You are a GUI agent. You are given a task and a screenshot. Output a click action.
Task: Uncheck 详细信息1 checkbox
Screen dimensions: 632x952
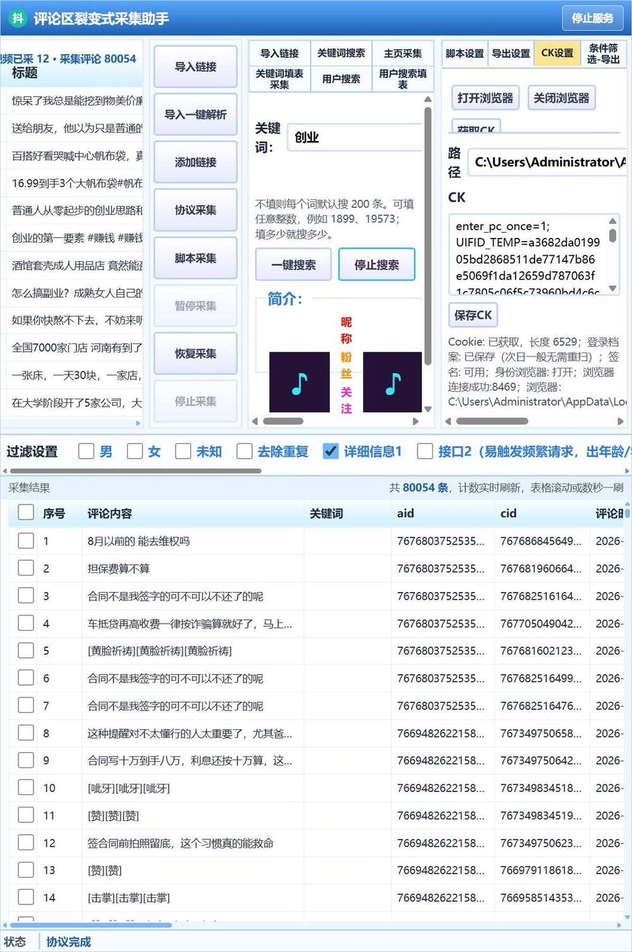click(x=331, y=451)
